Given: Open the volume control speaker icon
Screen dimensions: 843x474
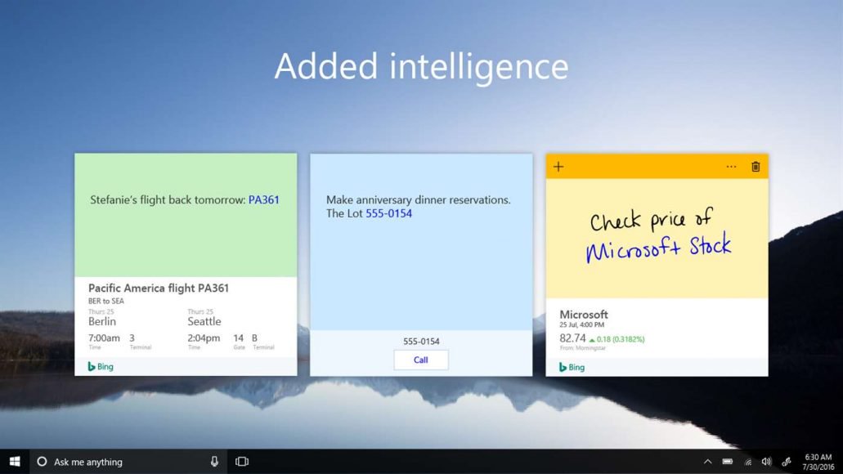Looking at the screenshot, I should pos(766,462).
